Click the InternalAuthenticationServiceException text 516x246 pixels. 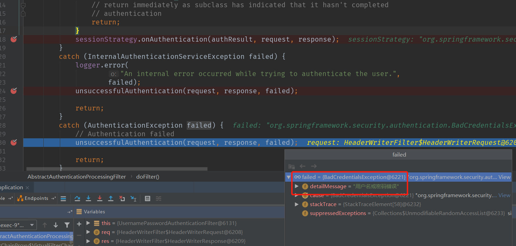point(166,56)
